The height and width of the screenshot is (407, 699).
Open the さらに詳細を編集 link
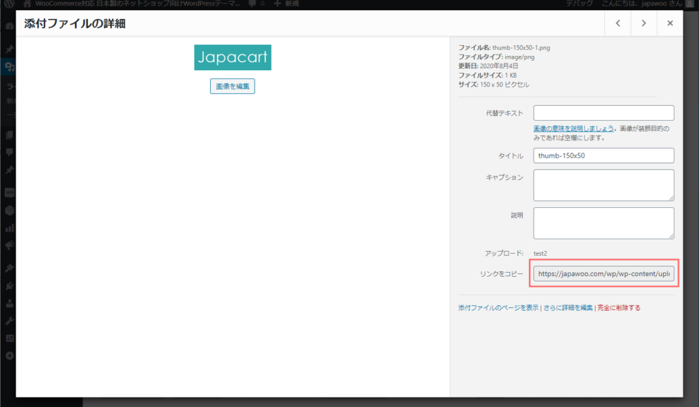pos(567,307)
